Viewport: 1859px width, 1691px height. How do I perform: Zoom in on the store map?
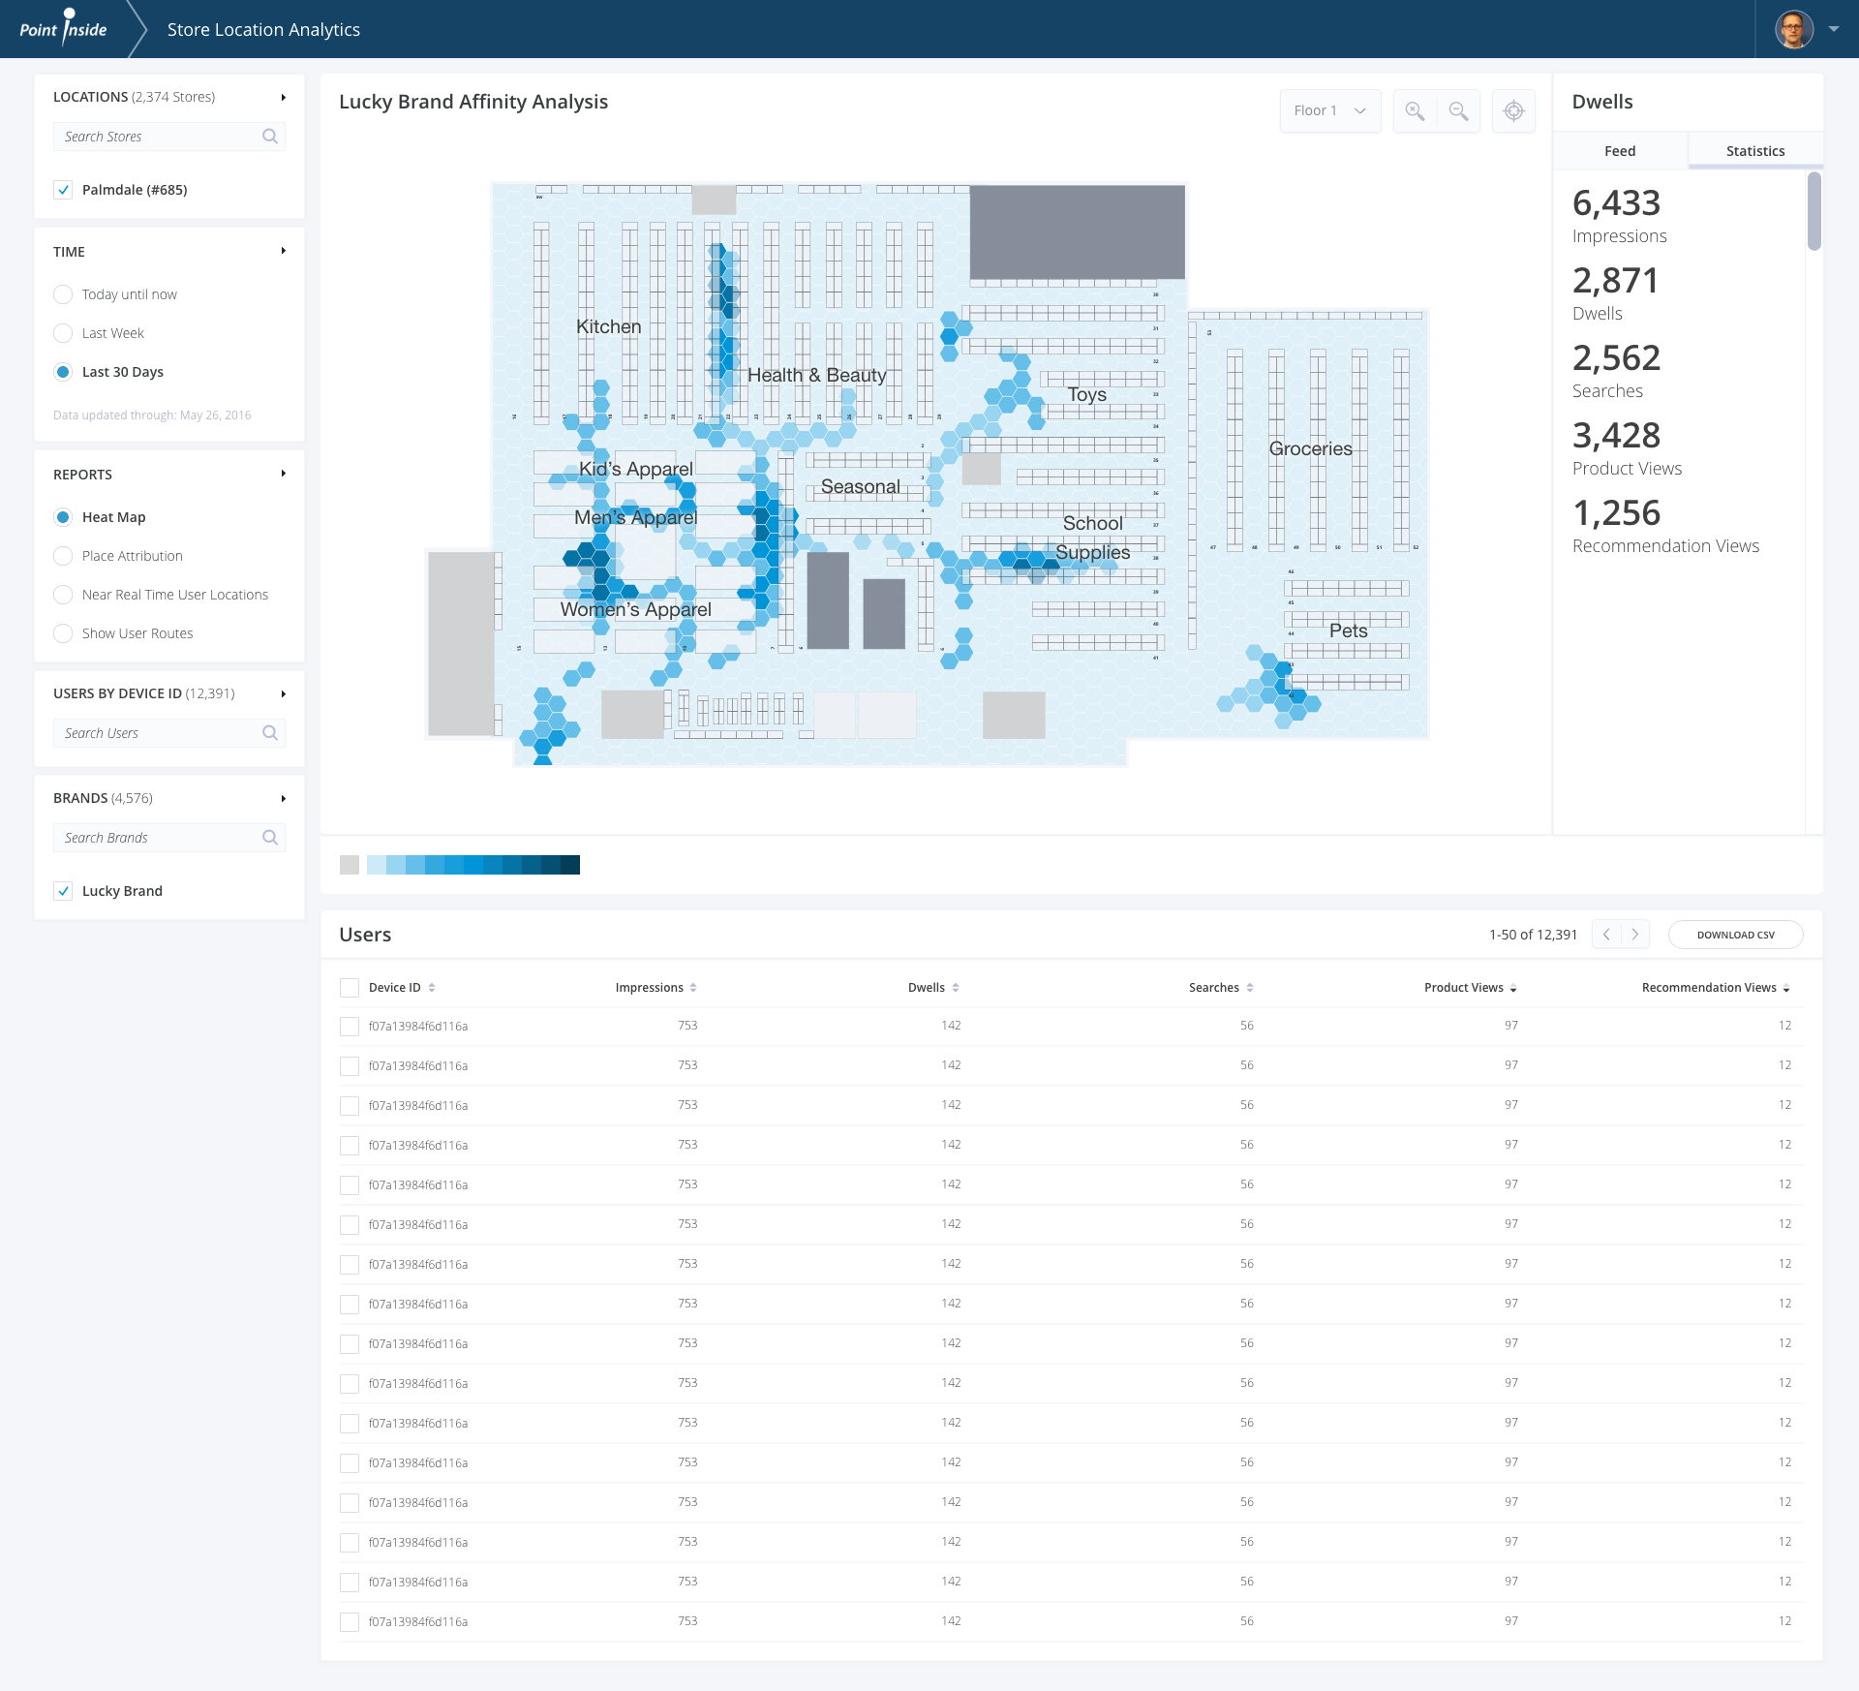pos(1415,111)
